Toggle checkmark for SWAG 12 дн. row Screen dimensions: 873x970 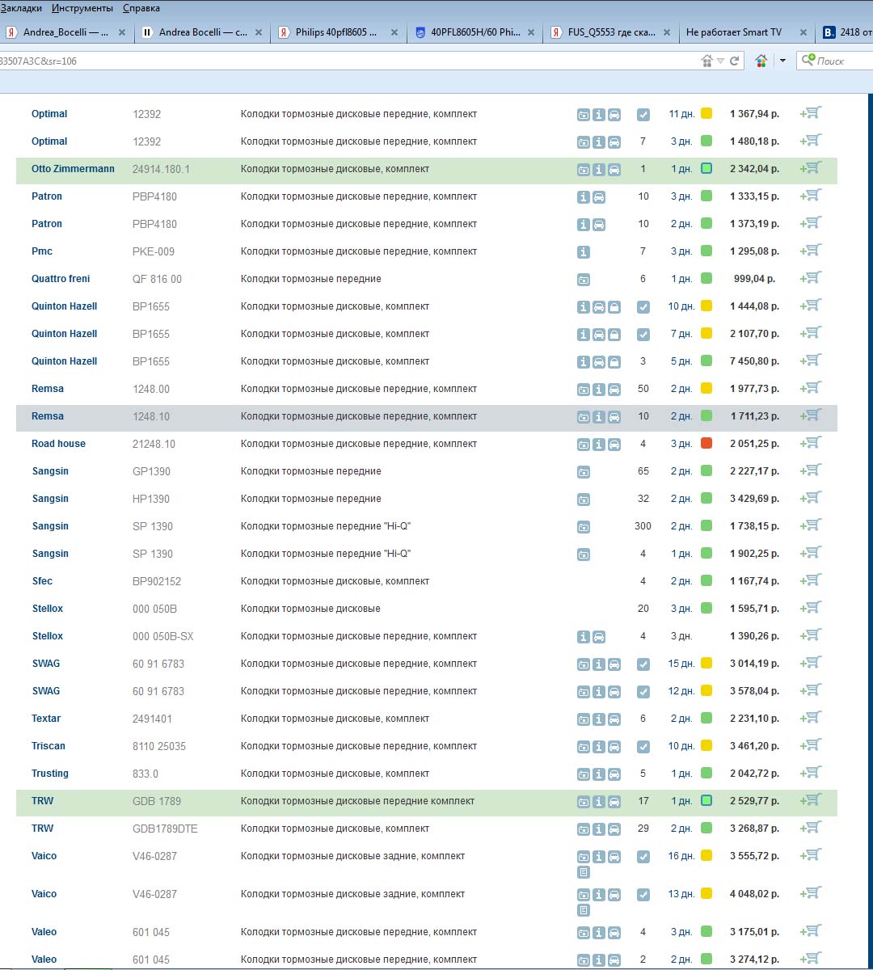(x=643, y=692)
